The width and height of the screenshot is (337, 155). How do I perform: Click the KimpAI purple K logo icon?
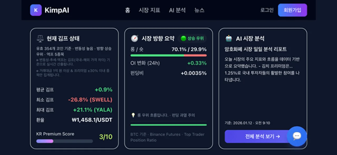pos(36,10)
